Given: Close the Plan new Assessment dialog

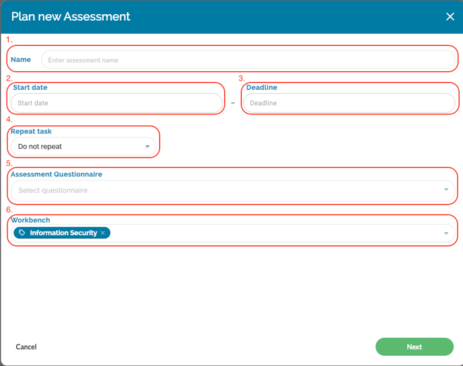Looking at the screenshot, I should [x=450, y=17].
